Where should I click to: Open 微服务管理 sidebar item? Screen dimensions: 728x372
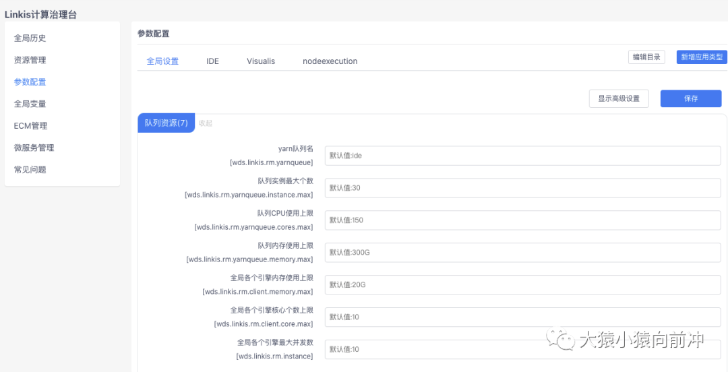pyautogui.click(x=34, y=148)
